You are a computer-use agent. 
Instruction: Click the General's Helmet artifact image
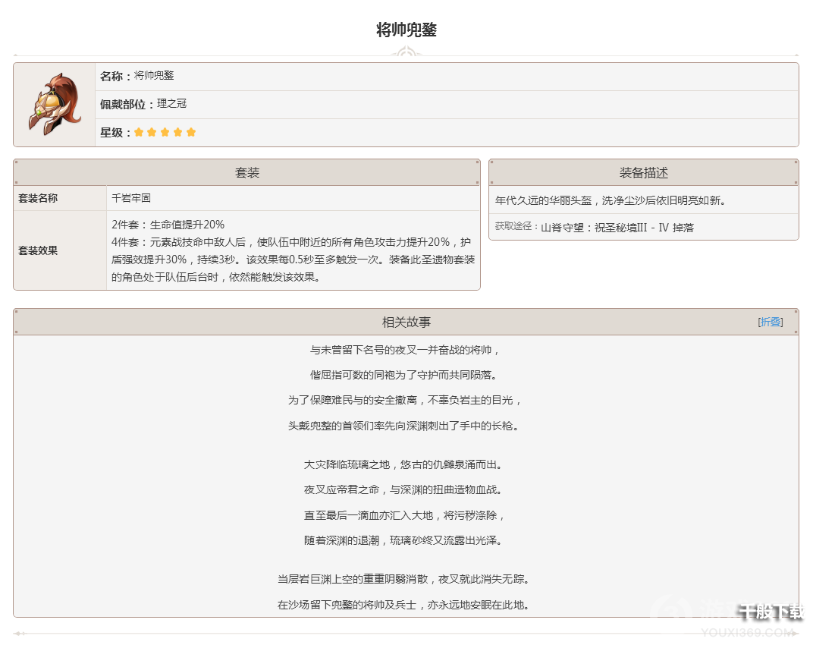(54, 105)
